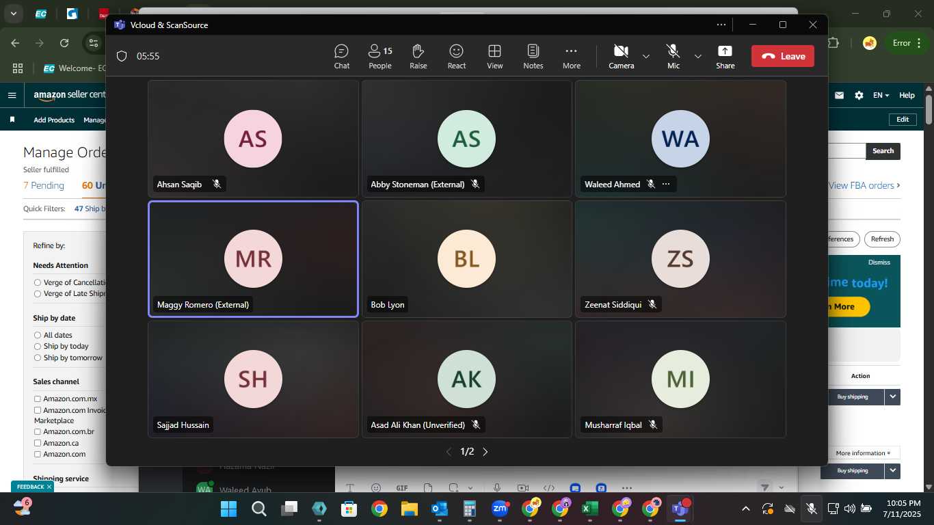Image resolution: width=934 pixels, height=525 pixels.
Task: Open more options for Waleed Ahmed
Action: [666, 185]
